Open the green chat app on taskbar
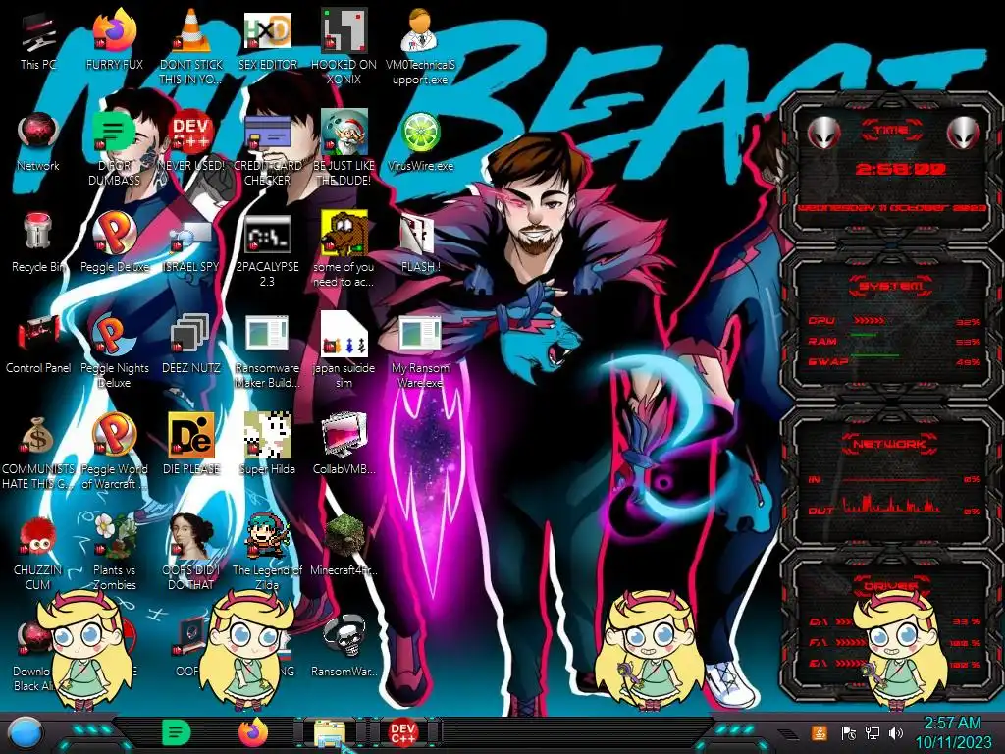This screenshot has height=754, width=1005. point(176,732)
